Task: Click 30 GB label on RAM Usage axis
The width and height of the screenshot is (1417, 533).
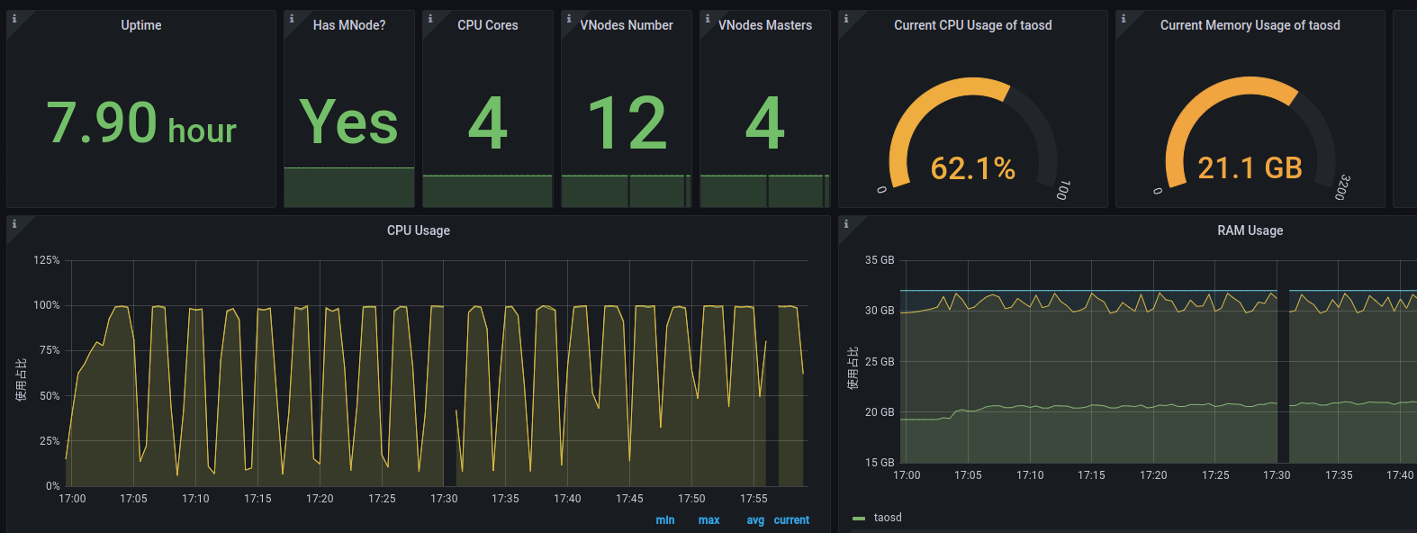Action: pos(880,311)
